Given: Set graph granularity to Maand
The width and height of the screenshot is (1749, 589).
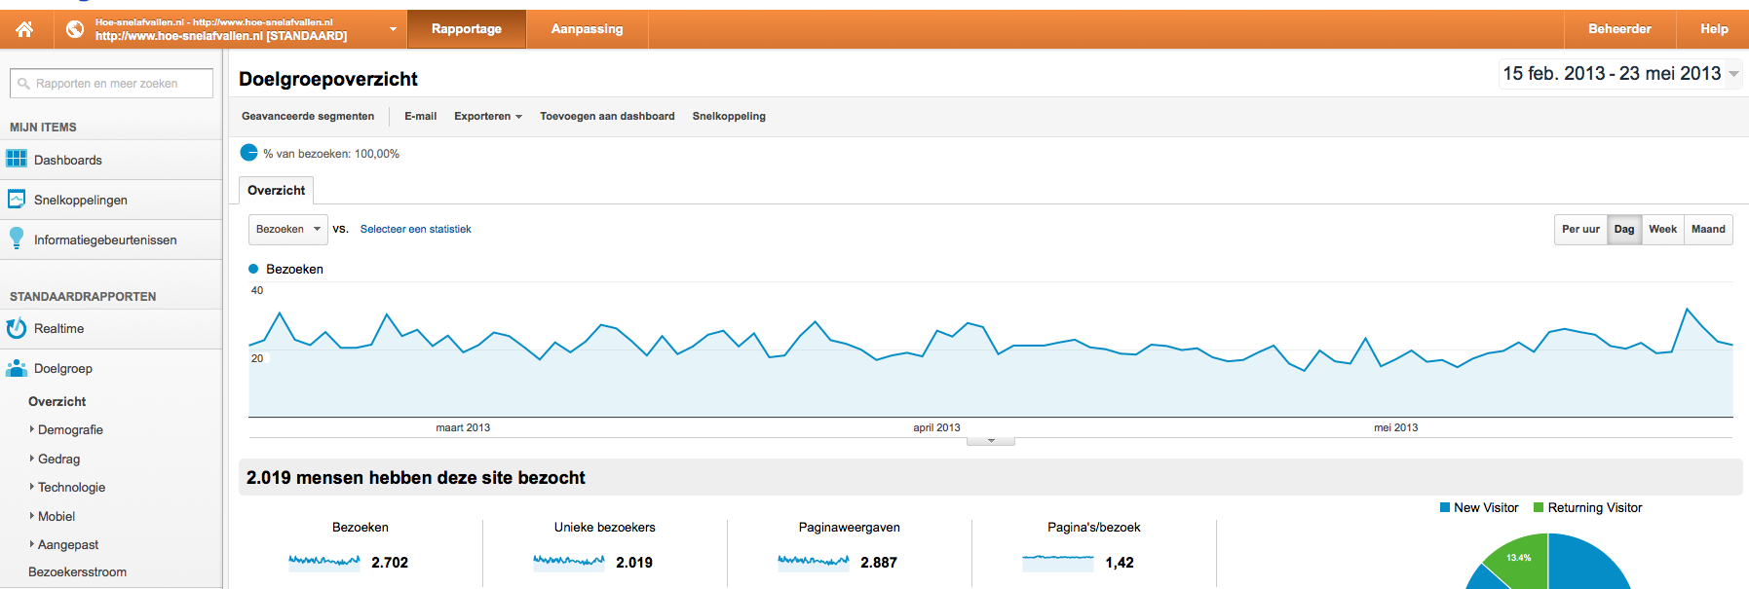Looking at the screenshot, I should (1708, 229).
